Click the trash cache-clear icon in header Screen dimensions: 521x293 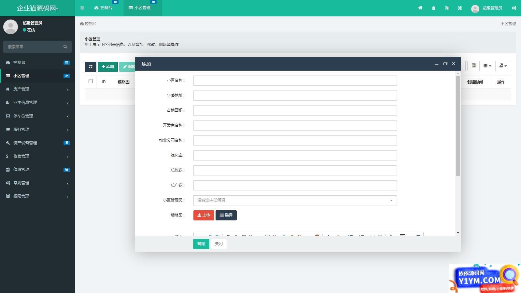pos(433,8)
